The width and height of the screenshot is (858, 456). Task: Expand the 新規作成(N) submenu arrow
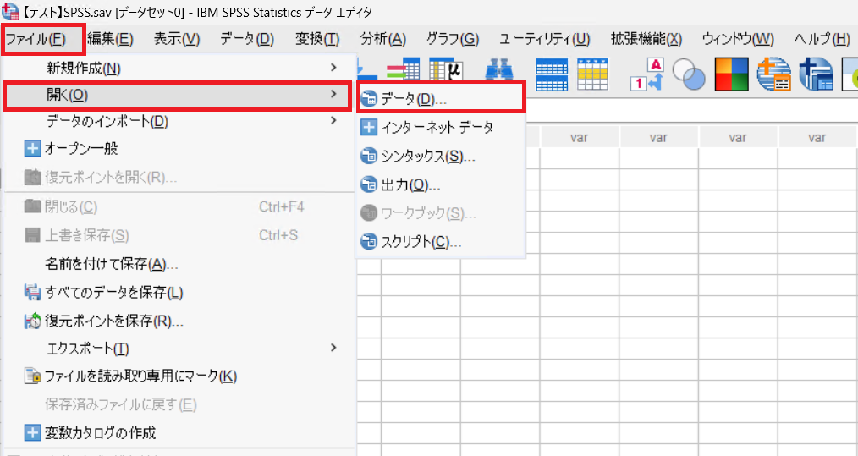click(333, 68)
